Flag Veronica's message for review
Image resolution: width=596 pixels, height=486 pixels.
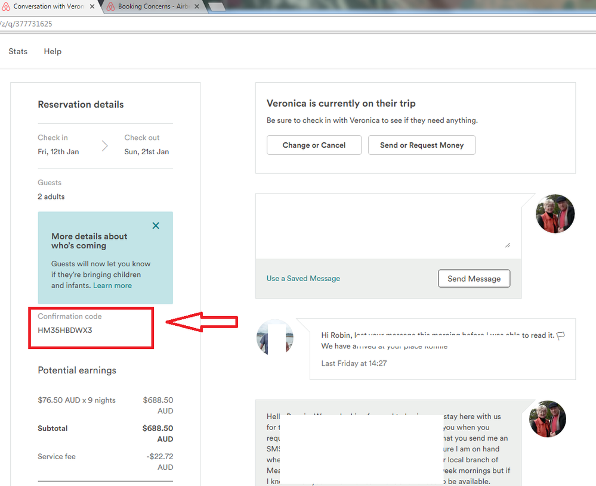tap(560, 336)
